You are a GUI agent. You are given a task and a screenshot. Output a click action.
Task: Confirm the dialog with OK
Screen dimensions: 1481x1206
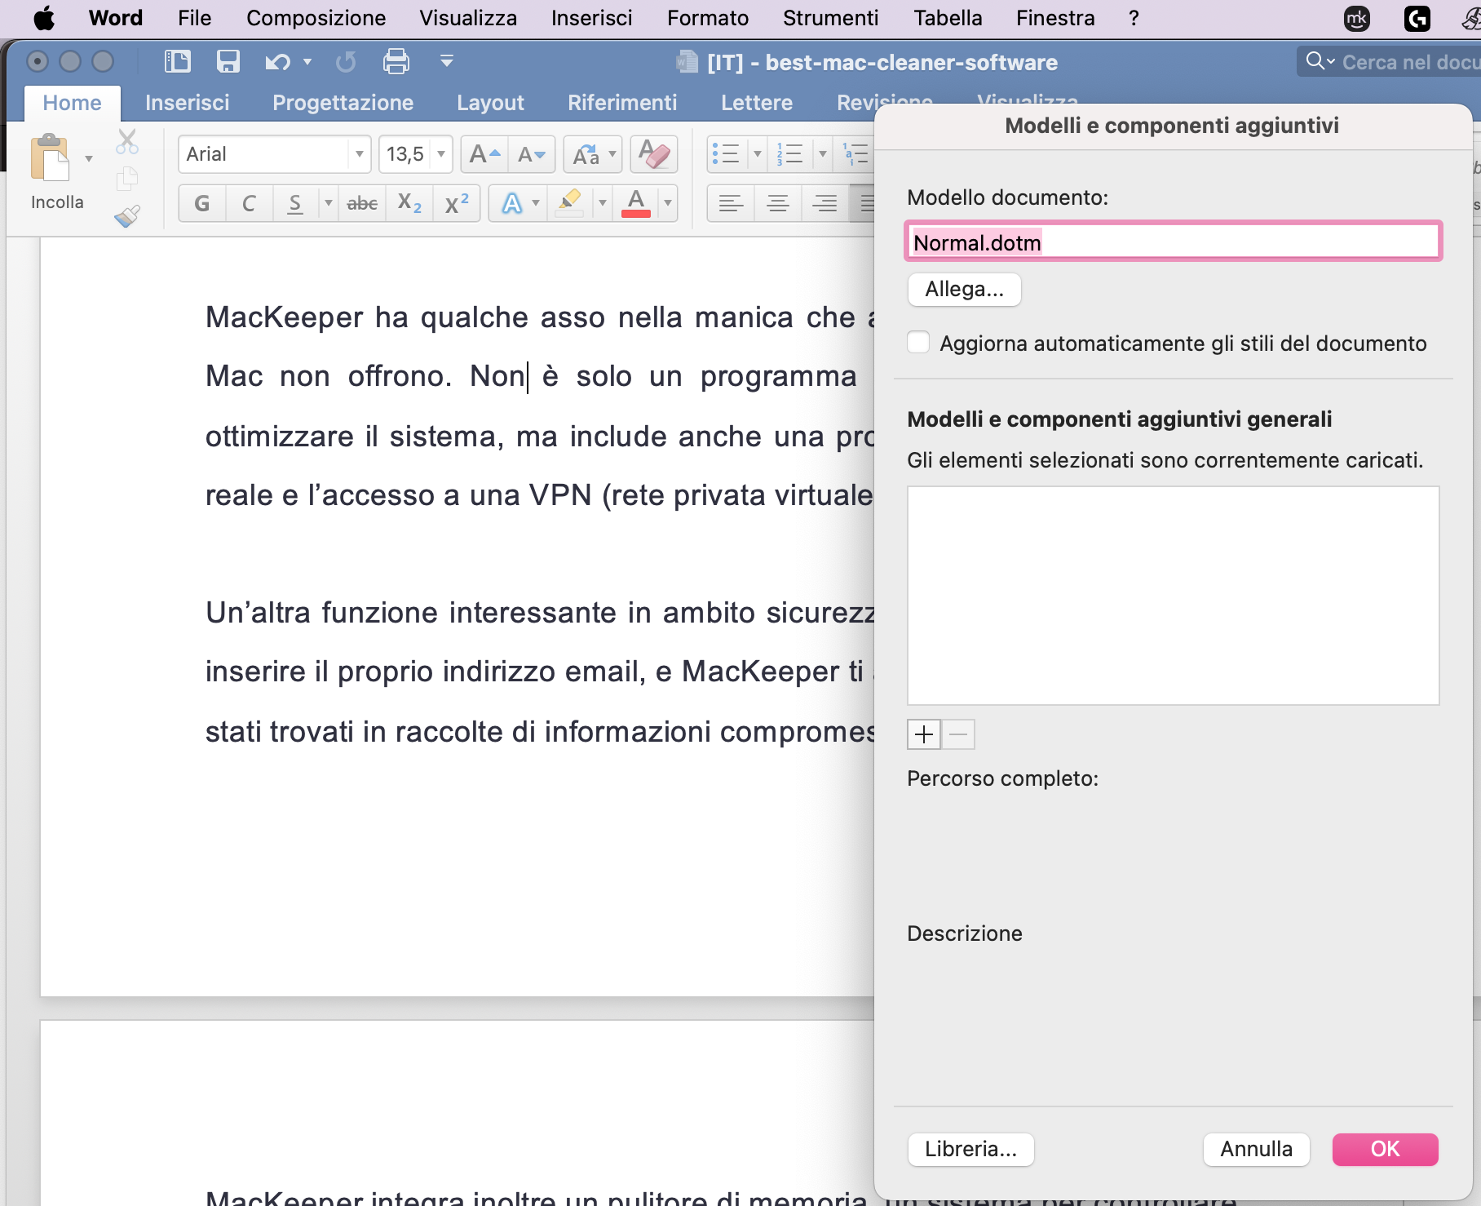[x=1386, y=1149]
